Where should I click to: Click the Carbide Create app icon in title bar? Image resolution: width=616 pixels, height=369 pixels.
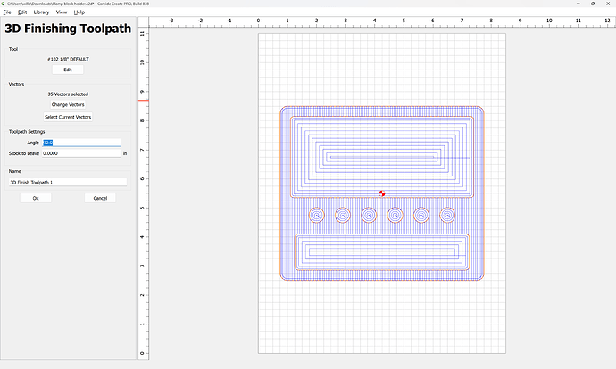pyautogui.click(x=4, y=4)
